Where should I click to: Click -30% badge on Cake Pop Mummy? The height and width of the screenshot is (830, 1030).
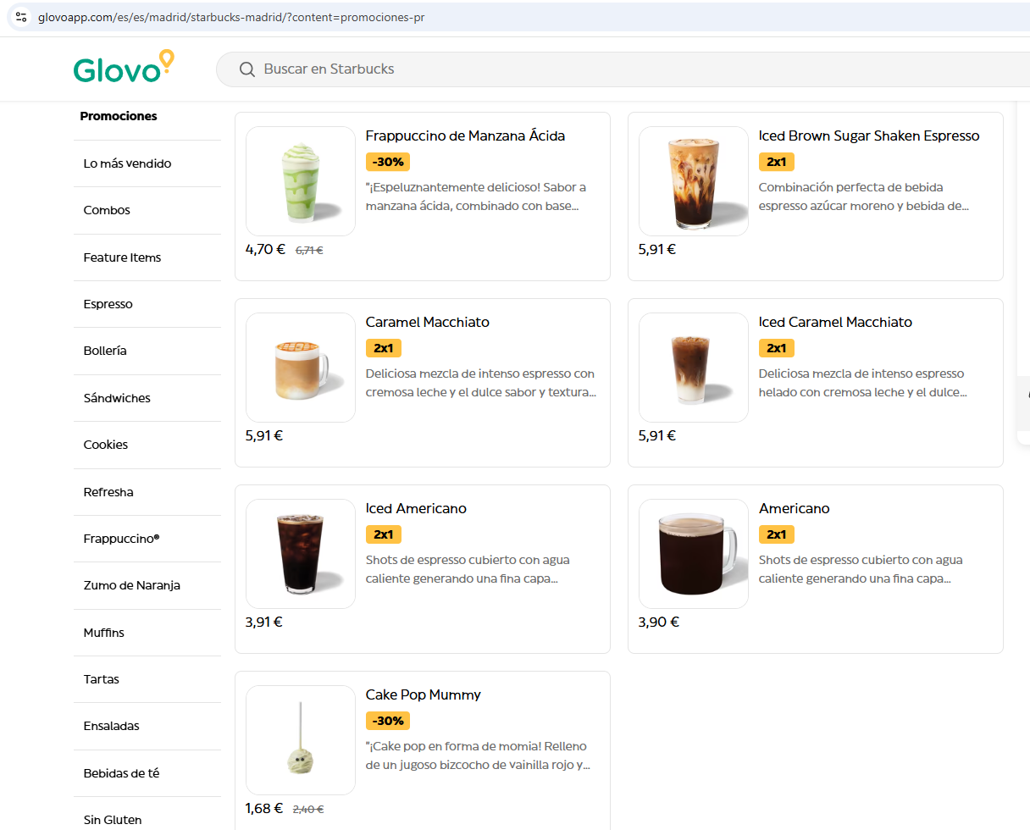388,721
